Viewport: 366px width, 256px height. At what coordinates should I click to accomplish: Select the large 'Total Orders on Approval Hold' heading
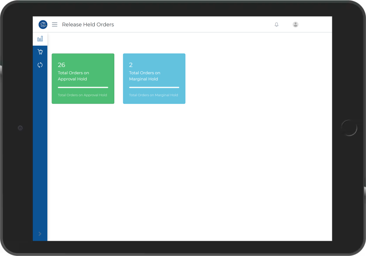pos(73,76)
